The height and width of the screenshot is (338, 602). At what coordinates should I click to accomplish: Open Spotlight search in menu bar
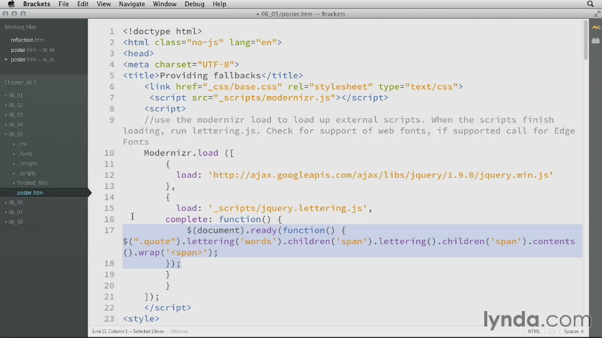(x=590, y=4)
